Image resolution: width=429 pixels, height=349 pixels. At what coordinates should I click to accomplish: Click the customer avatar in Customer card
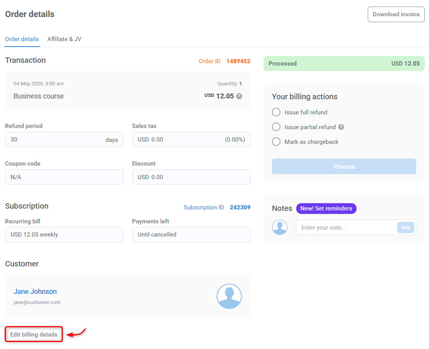229,296
